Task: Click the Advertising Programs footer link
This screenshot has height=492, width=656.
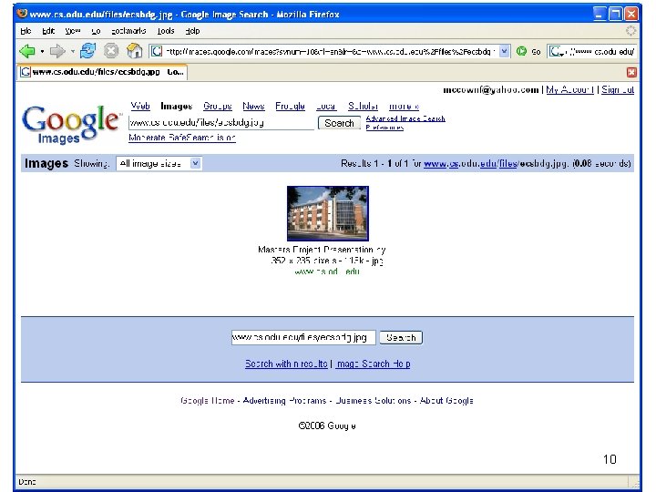Action: tap(284, 400)
